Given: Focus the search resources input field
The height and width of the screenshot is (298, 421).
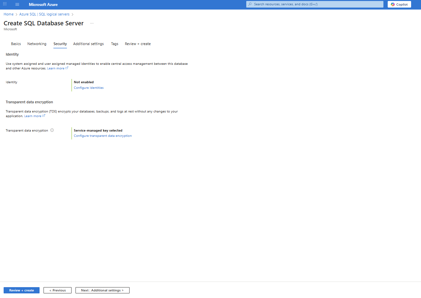Looking at the screenshot, I should point(315,4).
